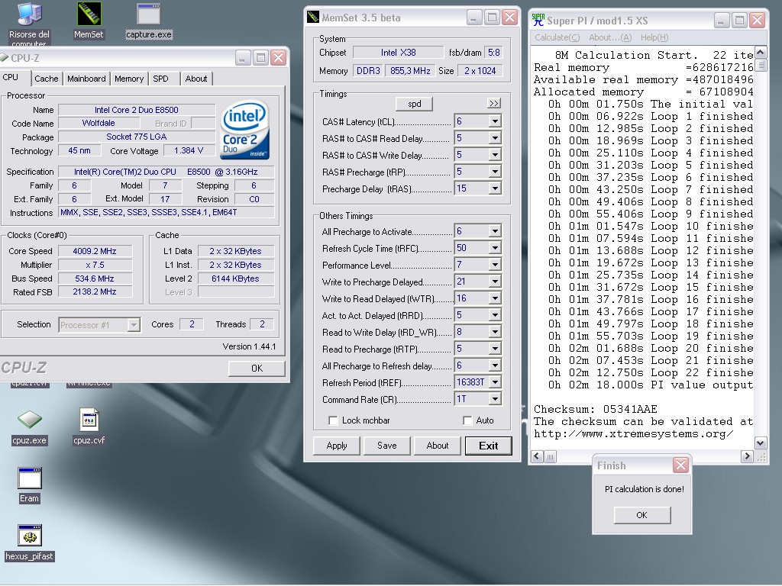Click the spd button in MemSet
Screen dimensions: 782x586
[x=414, y=104]
